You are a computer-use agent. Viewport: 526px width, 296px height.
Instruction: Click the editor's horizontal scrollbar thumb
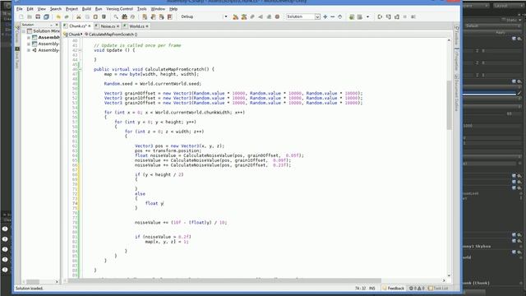pyautogui.click(x=224, y=280)
